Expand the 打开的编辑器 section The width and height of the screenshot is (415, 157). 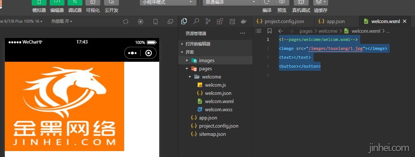tap(216, 44)
